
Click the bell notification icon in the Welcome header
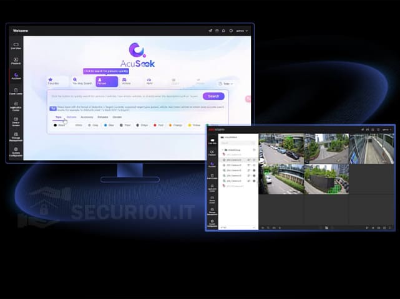coord(223,31)
